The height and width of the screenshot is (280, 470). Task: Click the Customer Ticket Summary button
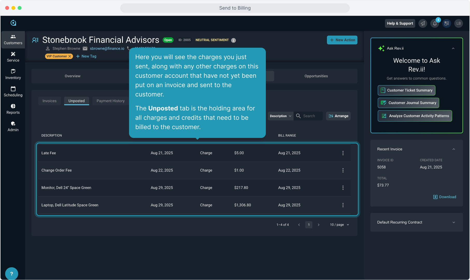coord(406,90)
